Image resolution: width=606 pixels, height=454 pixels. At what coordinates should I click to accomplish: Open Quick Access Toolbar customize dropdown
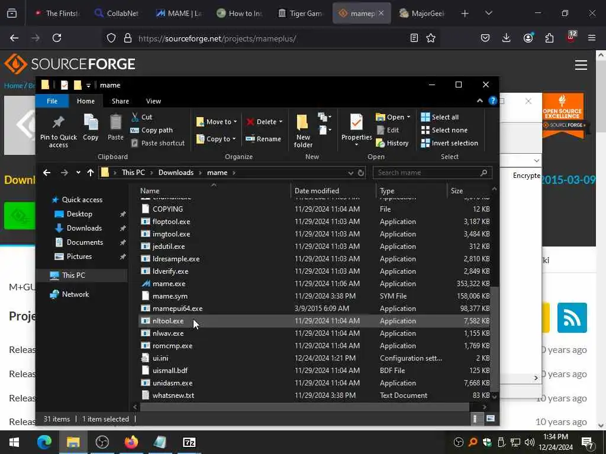tap(89, 85)
